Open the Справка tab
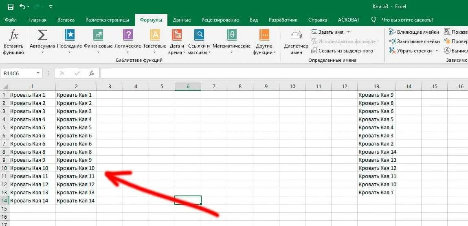Screen dimensions: 468x226 click(318, 20)
